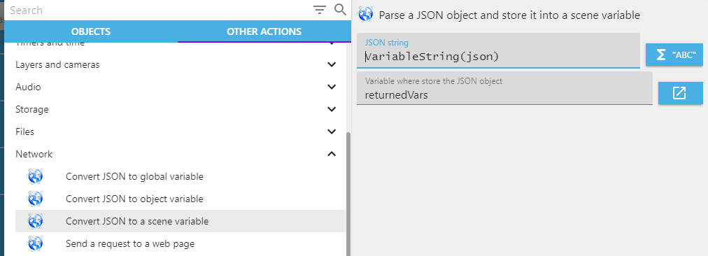
Task: Click the globe icon beside Convert JSON to object variable
Action: (x=35, y=199)
